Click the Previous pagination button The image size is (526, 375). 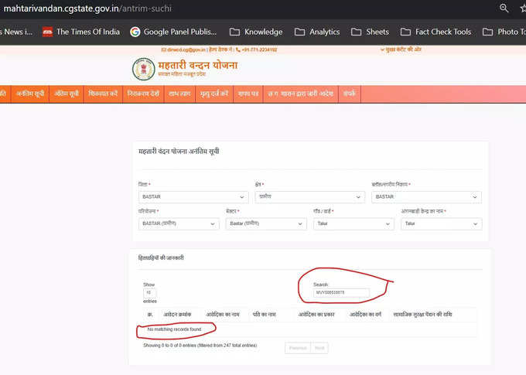tap(297, 349)
